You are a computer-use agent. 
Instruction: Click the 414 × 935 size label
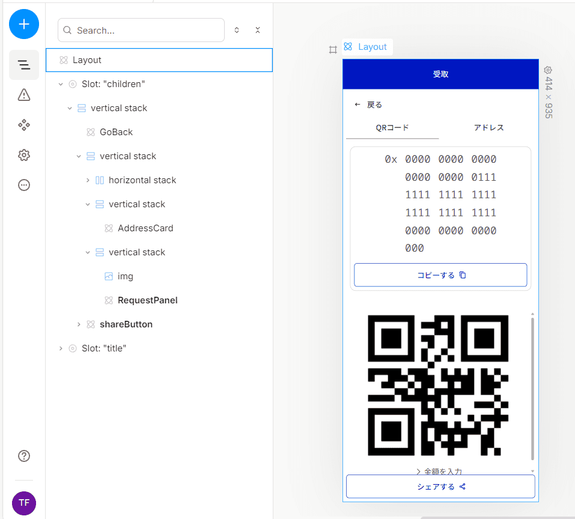(548, 97)
